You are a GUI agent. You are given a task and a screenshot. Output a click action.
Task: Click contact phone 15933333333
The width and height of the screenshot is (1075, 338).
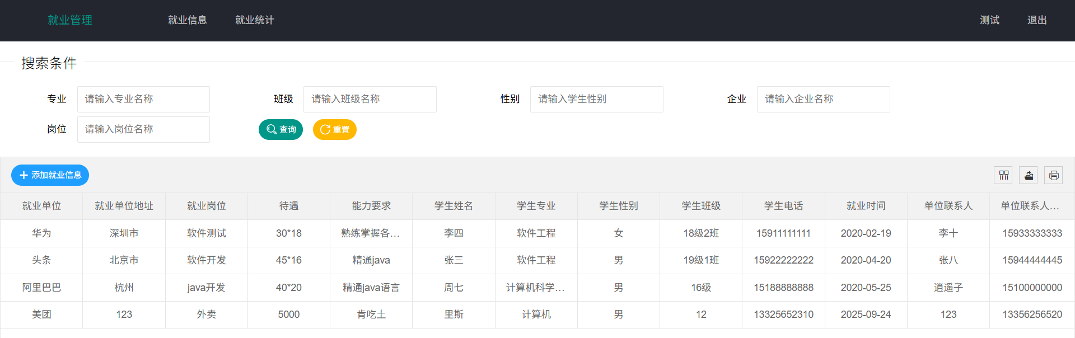[x=1032, y=233]
